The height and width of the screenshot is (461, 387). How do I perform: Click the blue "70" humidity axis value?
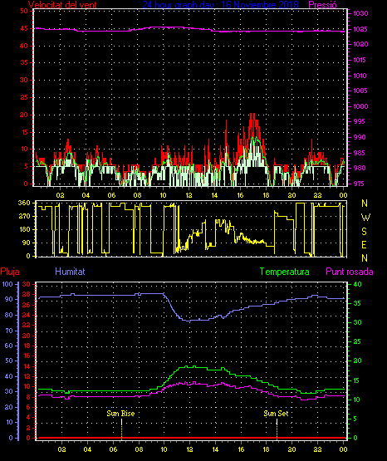pyautogui.click(x=9, y=331)
